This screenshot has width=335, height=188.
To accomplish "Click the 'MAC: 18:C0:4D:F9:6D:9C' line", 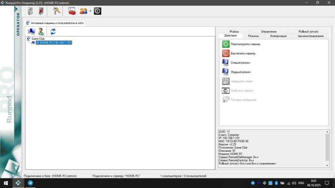I will 233,141.
